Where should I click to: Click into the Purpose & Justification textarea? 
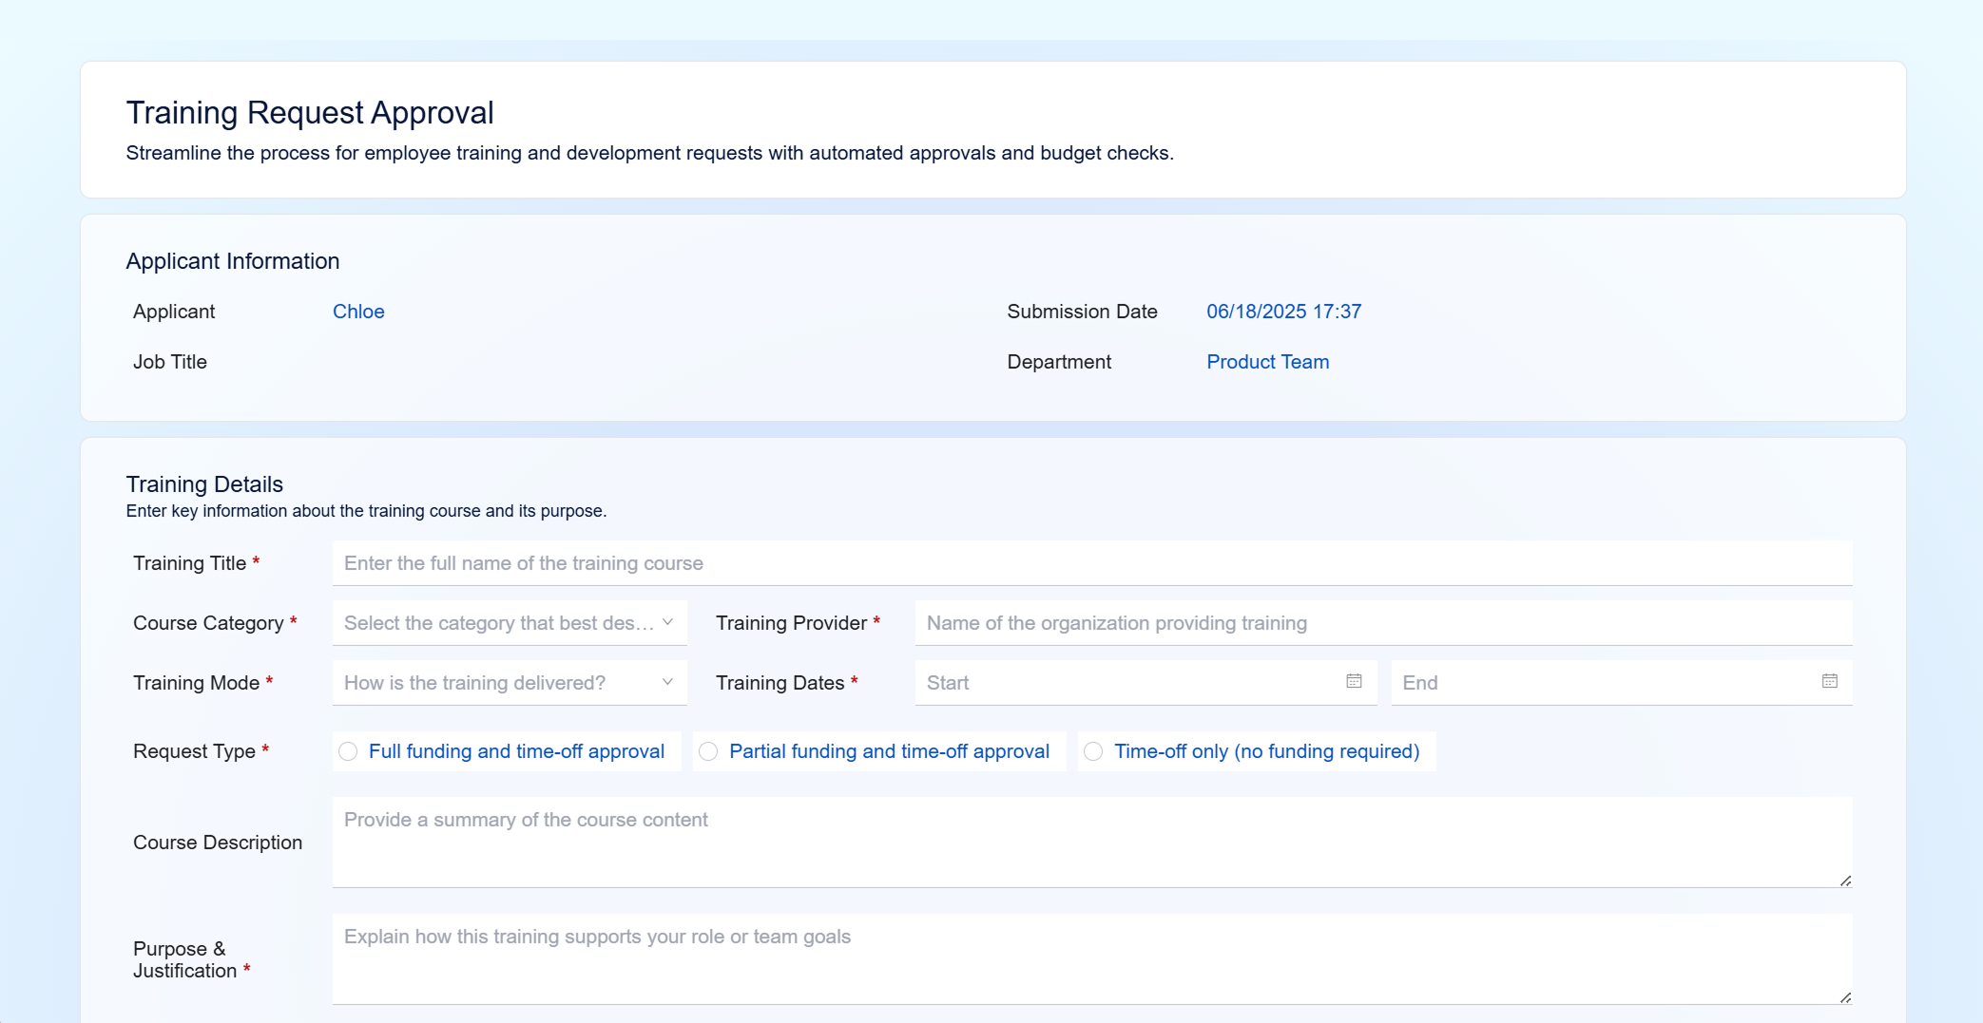coord(1092,959)
